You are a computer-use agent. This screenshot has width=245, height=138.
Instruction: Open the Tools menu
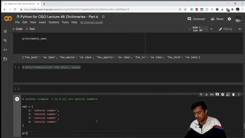pos(65,22)
